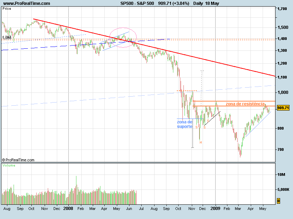
Task: Click the Apr label following 2009
Action: click(x=250, y=209)
